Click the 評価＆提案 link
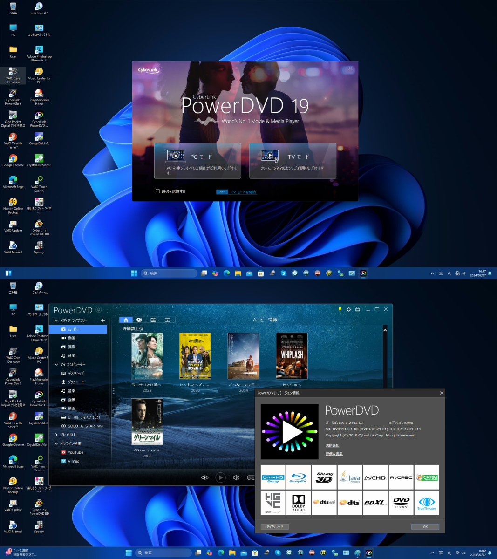The height and width of the screenshot is (559, 497). (334, 454)
